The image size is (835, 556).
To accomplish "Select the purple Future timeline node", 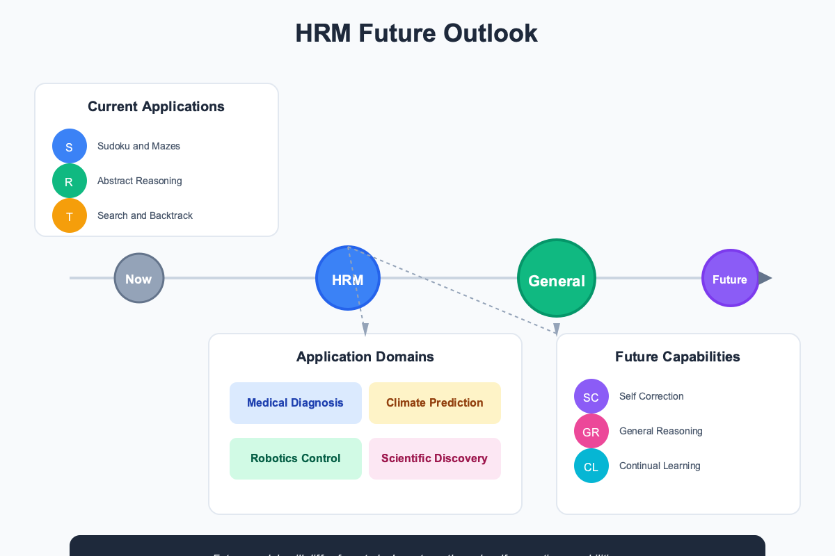I will click(x=730, y=278).
